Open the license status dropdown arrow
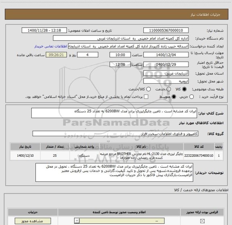The height and width of the screenshot is (225, 232). pos(77,221)
